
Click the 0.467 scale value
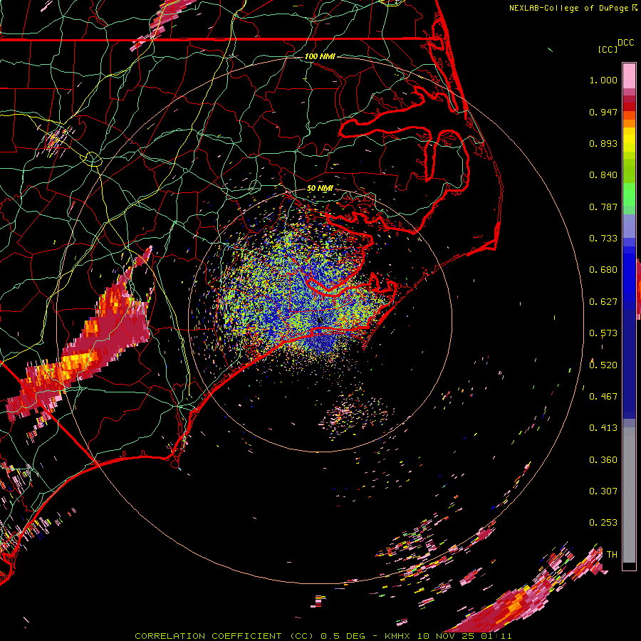click(x=603, y=397)
